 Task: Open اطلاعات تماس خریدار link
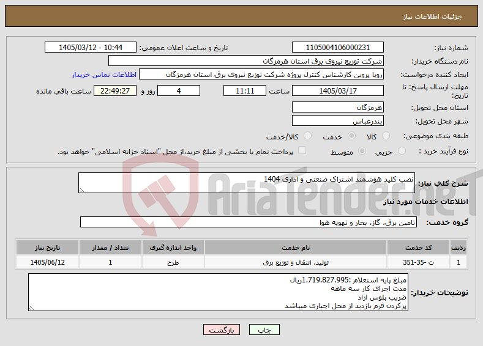pyautogui.click(x=104, y=75)
